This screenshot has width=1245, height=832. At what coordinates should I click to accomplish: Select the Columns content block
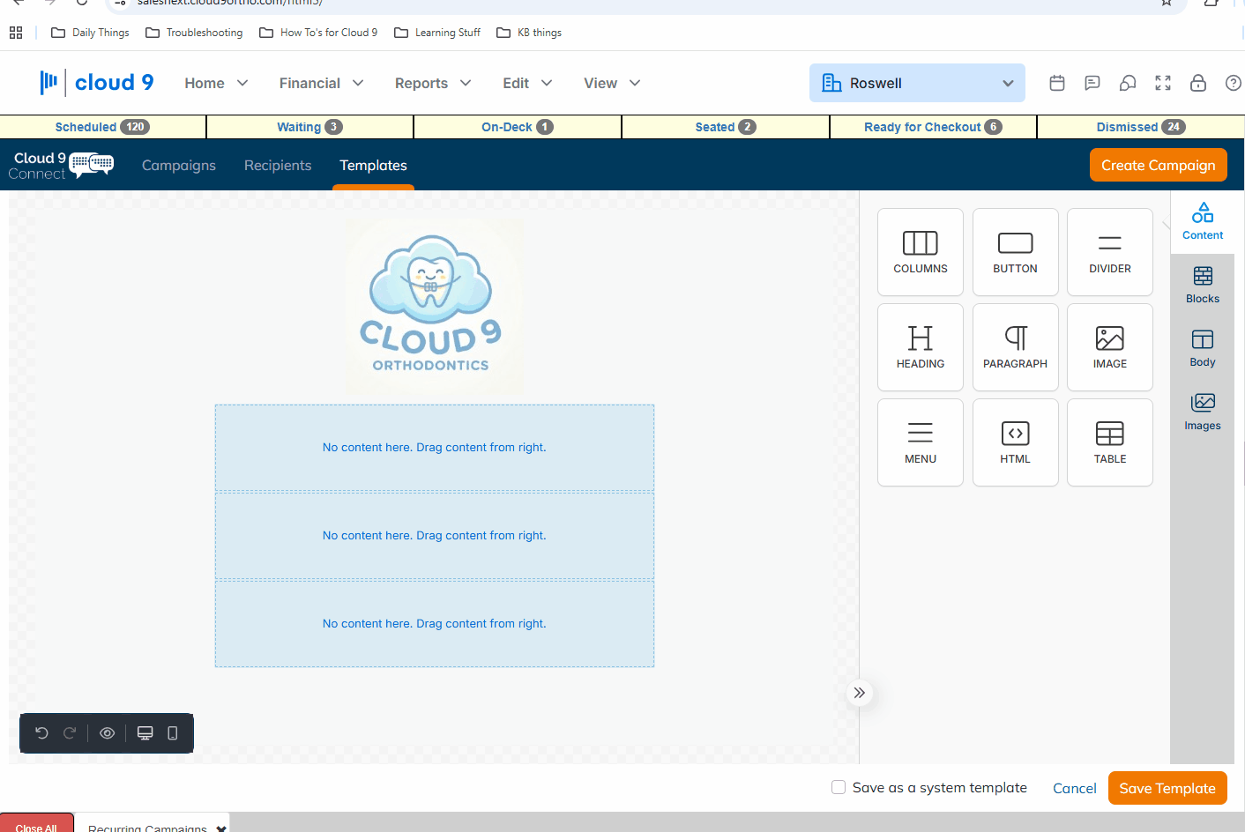click(x=921, y=252)
